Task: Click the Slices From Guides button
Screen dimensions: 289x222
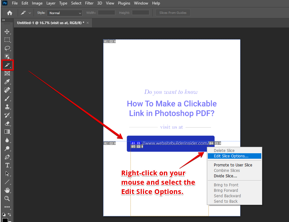Action: click(173, 13)
